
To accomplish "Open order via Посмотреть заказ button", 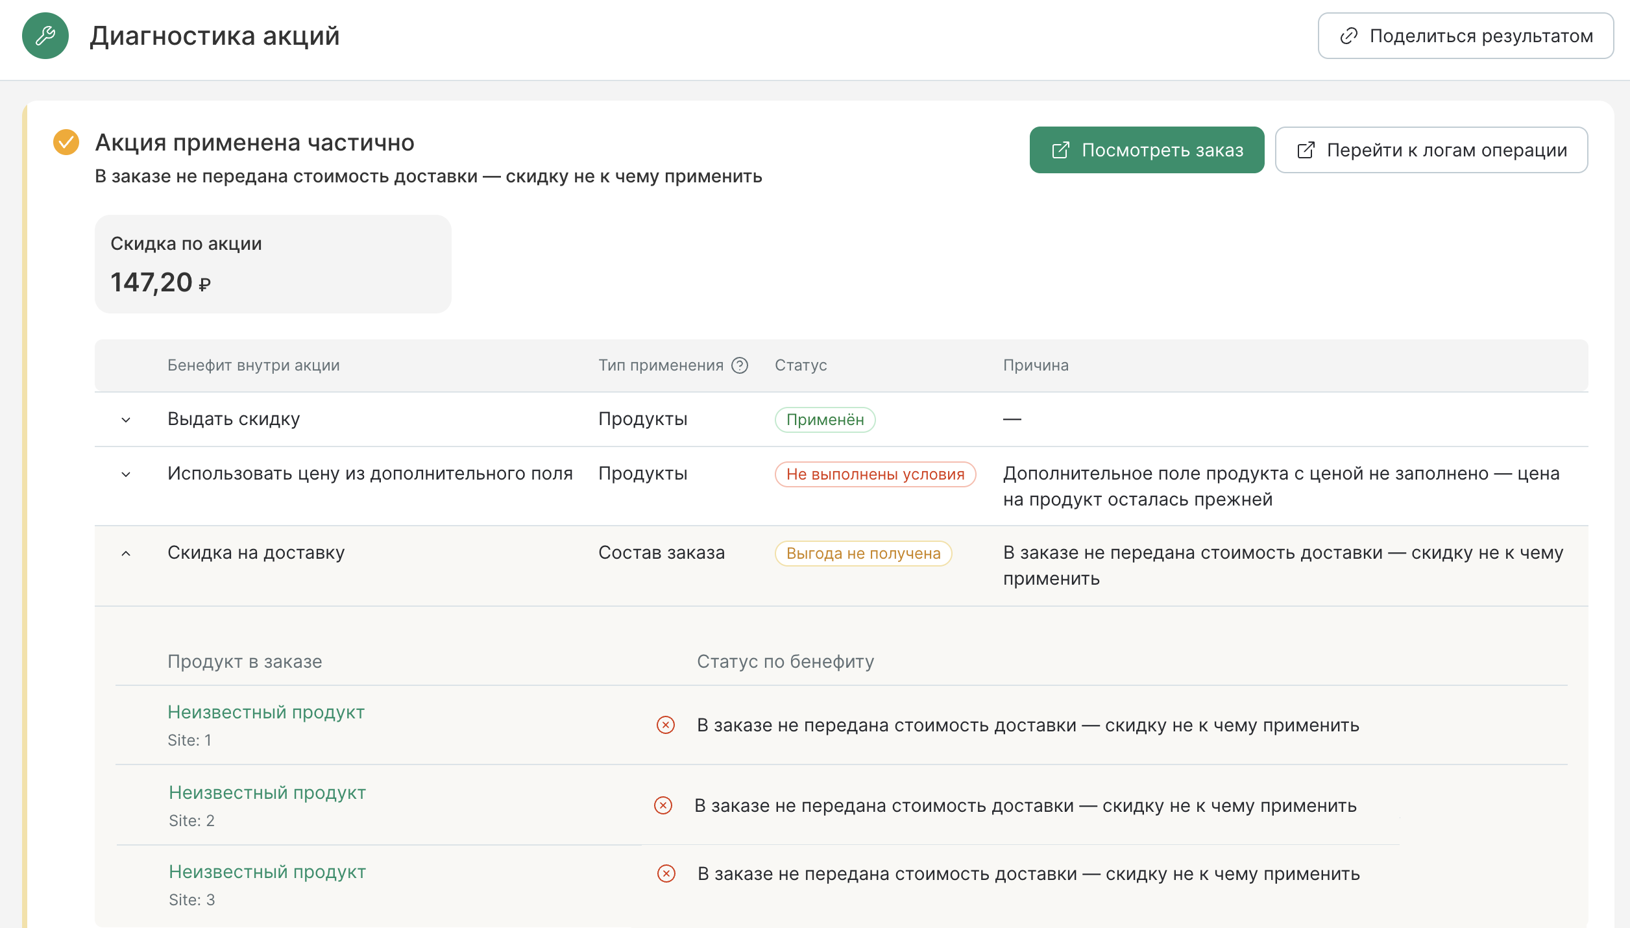I will pos(1147,150).
